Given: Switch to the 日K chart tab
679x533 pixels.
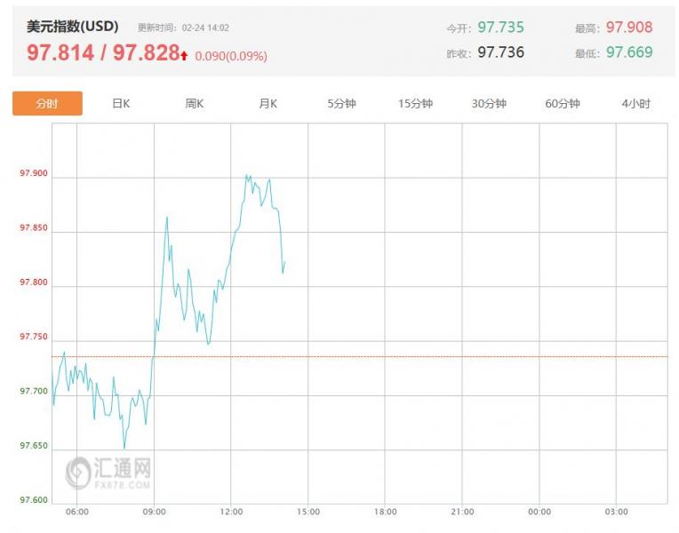Looking at the screenshot, I should tap(121, 103).
